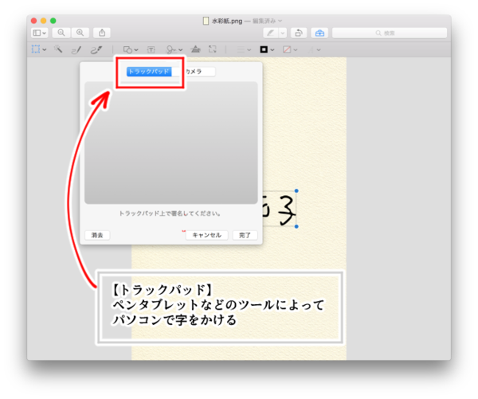This screenshot has width=478, height=399.
Task: Select the Text box tool
Action: [151, 49]
